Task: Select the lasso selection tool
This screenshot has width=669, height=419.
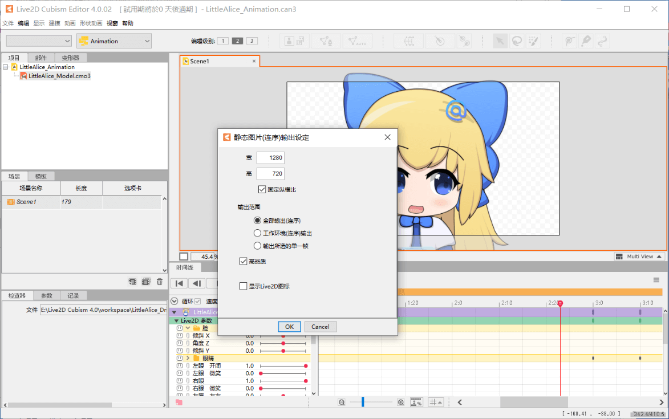Action: click(517, 41)
